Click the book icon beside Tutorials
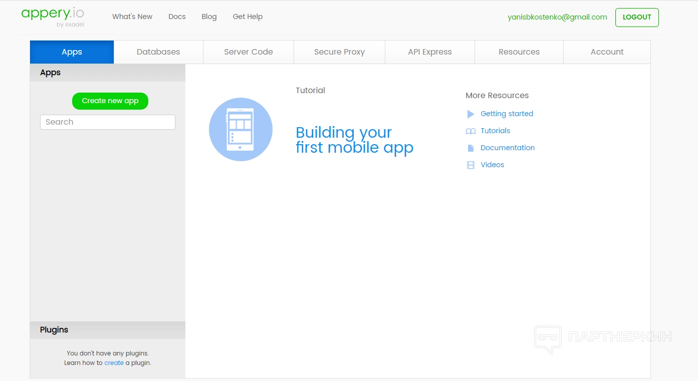Viewport: 698px width, 381px height. (471, 131)
